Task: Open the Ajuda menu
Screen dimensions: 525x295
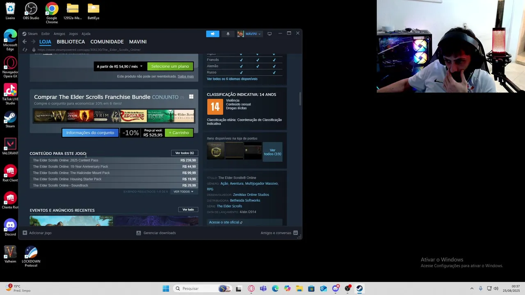Action: tap(86, 34)
